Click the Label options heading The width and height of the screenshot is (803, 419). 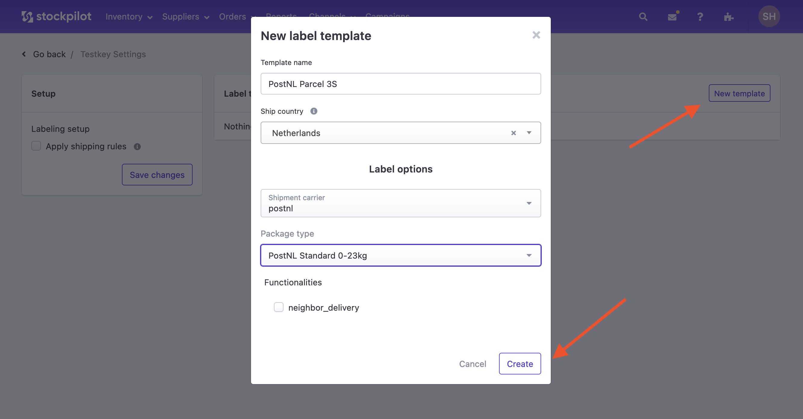click(401, 169)
